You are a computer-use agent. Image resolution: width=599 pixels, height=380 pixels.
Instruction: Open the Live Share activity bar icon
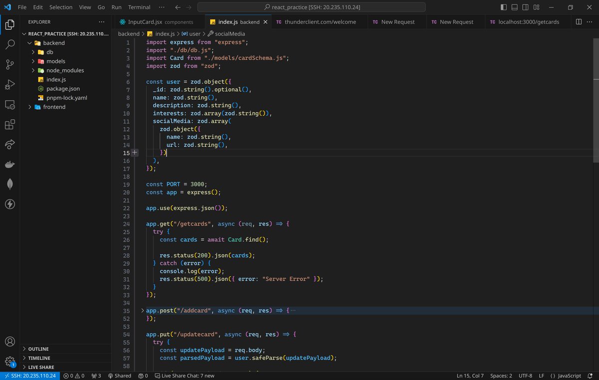click(x=9, y=144)
